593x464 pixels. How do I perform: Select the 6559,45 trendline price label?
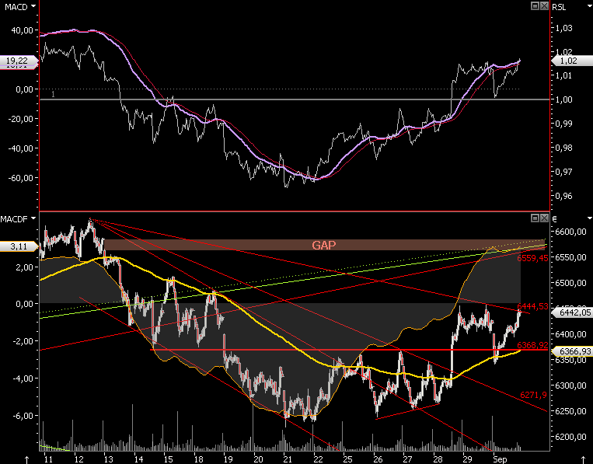[532, 258]
